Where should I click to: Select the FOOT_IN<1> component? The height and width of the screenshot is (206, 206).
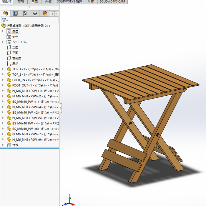click(x=33, y=80)
